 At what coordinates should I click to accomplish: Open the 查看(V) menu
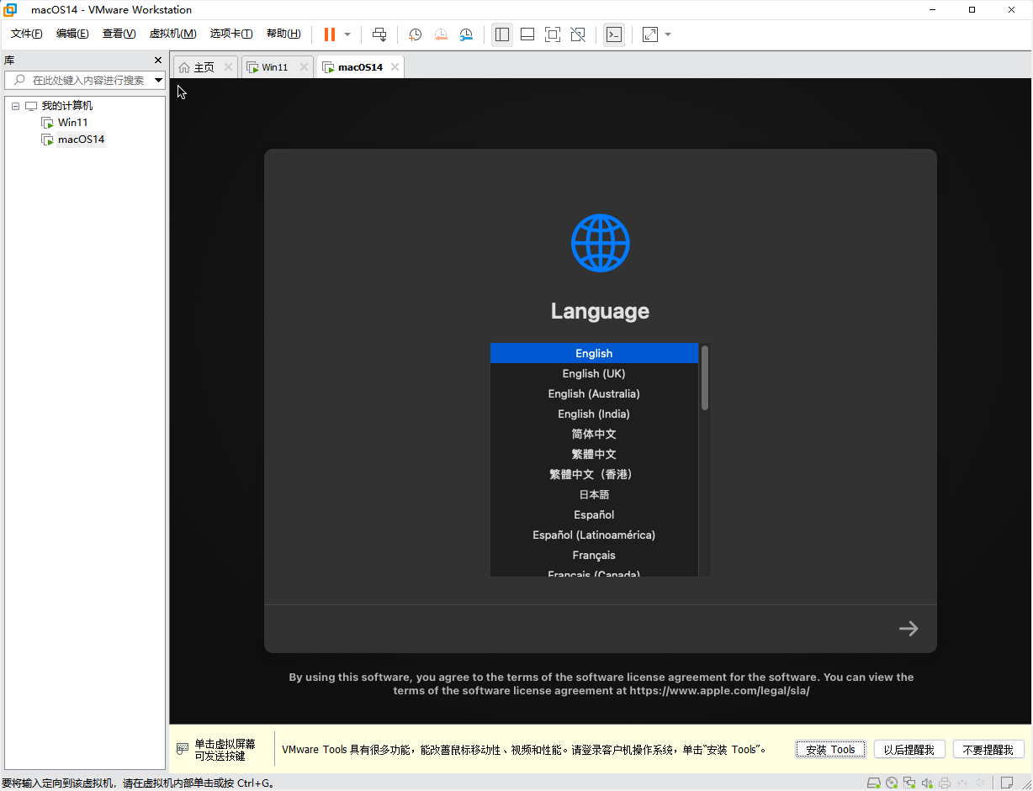point(119,34)
